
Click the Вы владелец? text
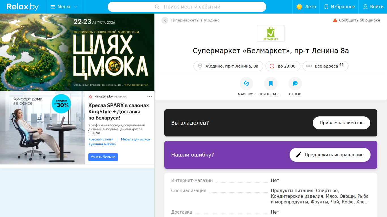click(x=190, y=123)
